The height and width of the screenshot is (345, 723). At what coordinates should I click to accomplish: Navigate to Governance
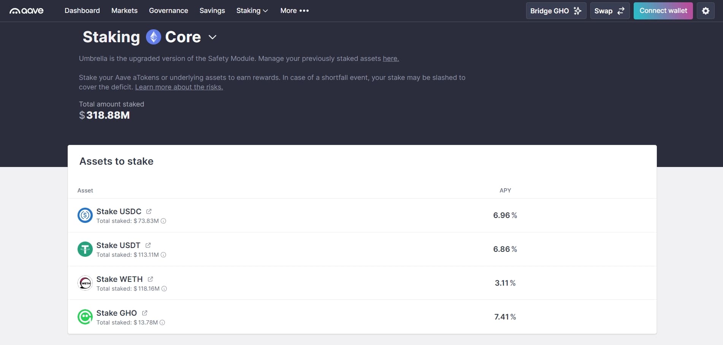pyautogui.click(x=168, y=11)
